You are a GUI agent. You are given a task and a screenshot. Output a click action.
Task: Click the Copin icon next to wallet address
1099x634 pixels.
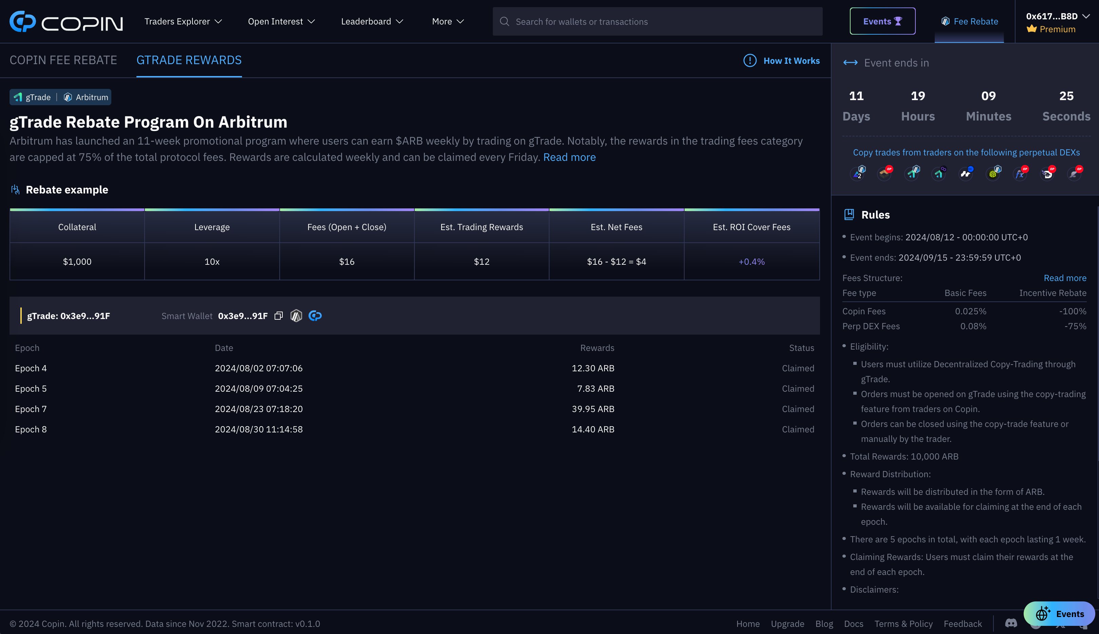[x=315, y=316]
